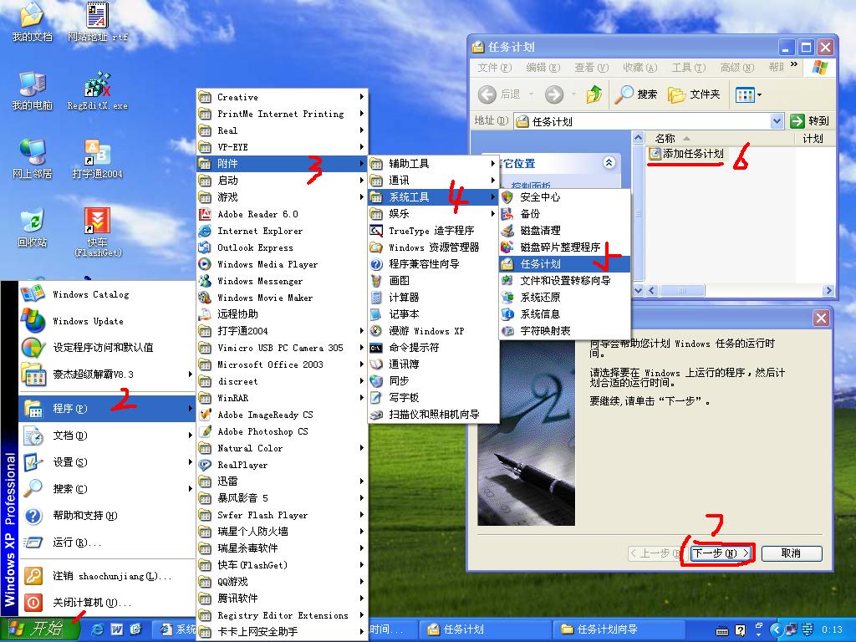Open 安全中心 from the system tools menu
The width and height of the screenshot is (856, 642).
tap(564, 197)
